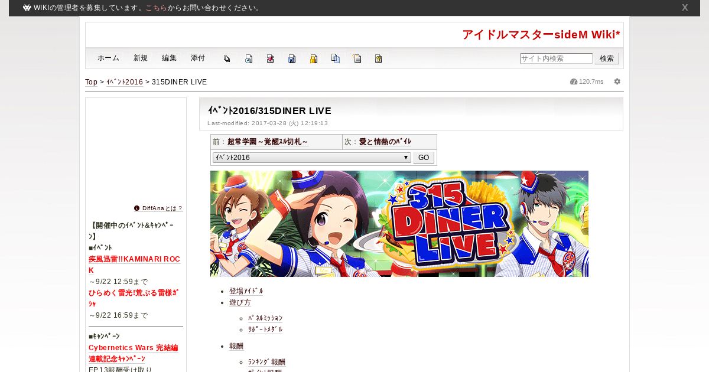
Task: Open the ホーム menu item
Action: tap(108, 58)
